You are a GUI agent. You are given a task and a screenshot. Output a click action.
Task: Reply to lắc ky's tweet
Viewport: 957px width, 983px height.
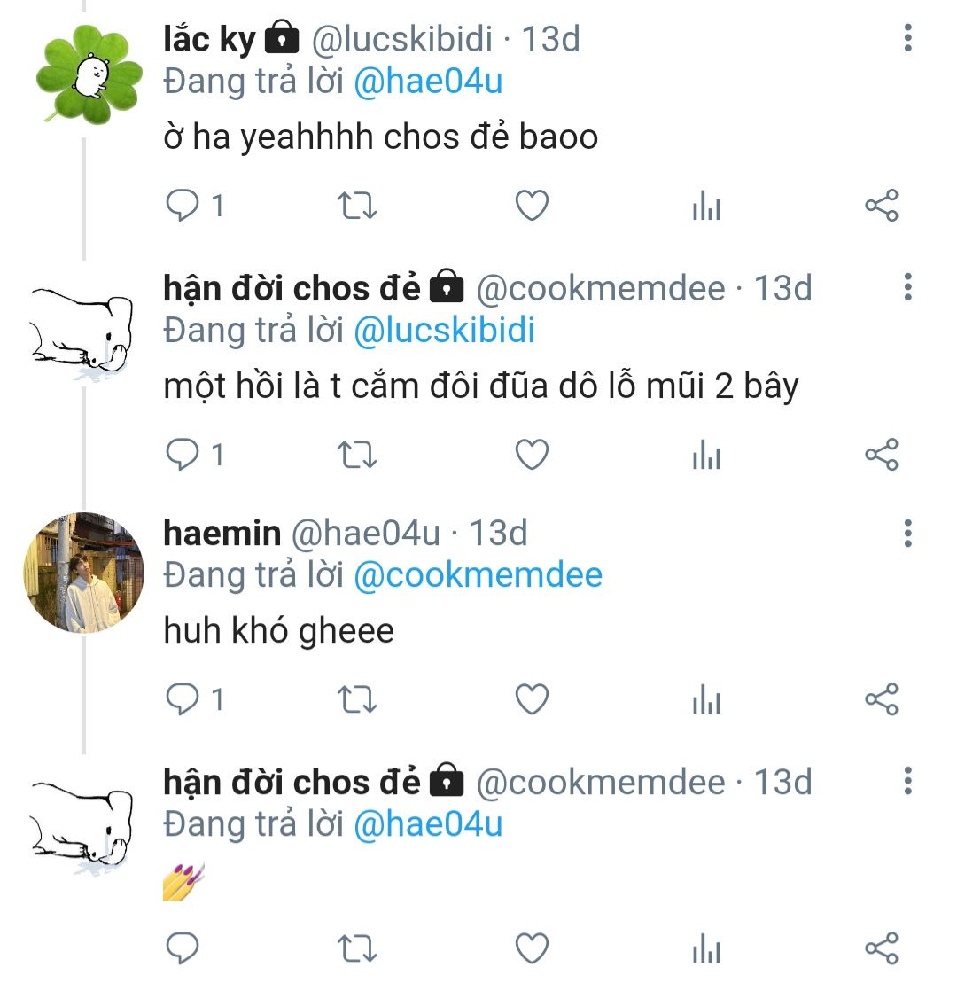point(183,207)
